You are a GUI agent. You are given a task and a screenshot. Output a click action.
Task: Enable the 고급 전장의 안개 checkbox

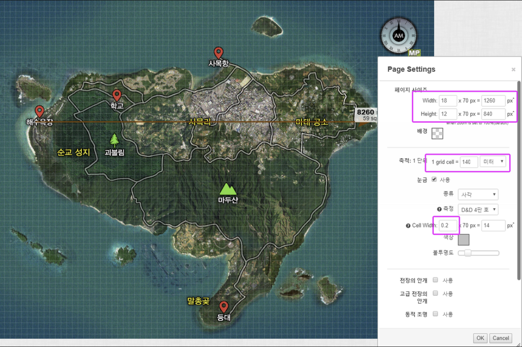pos(435,293)
